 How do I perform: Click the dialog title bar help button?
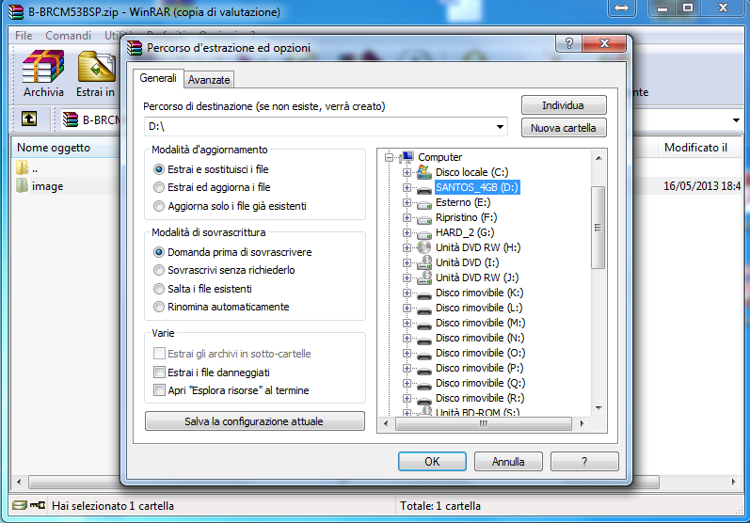pyautogui.click(x=568, y=43)
